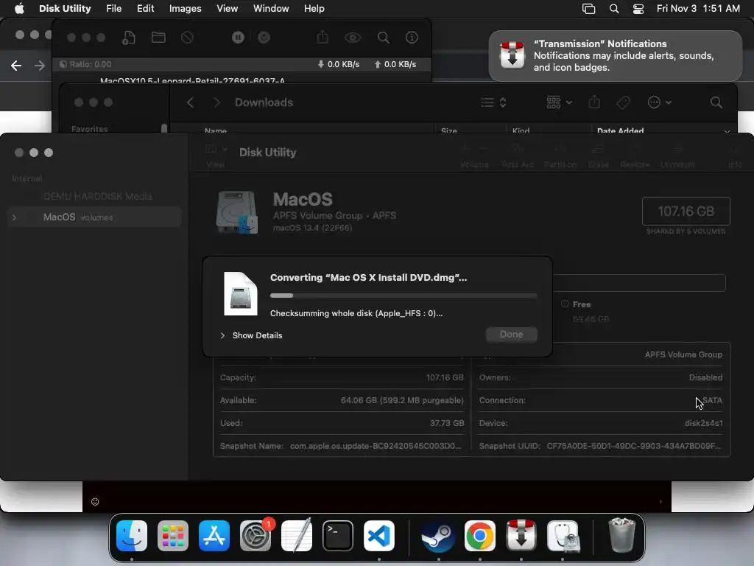Open Google Chrome from Dock
This screenshot has height=566, width=754.
click(480, 536)
